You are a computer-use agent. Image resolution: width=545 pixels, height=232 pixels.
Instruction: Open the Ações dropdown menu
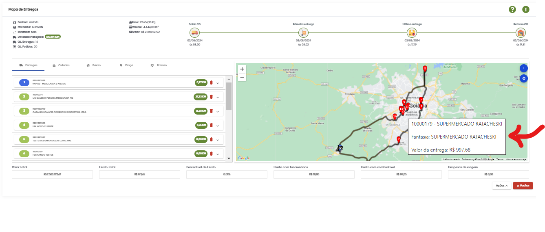[501, 186]
